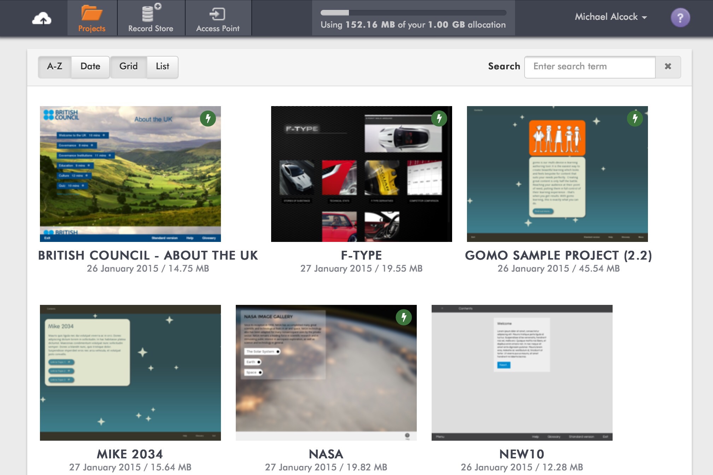
Task: Click the cloud upload logo icon
Action: pyautogui.click(x=42, y=18)
